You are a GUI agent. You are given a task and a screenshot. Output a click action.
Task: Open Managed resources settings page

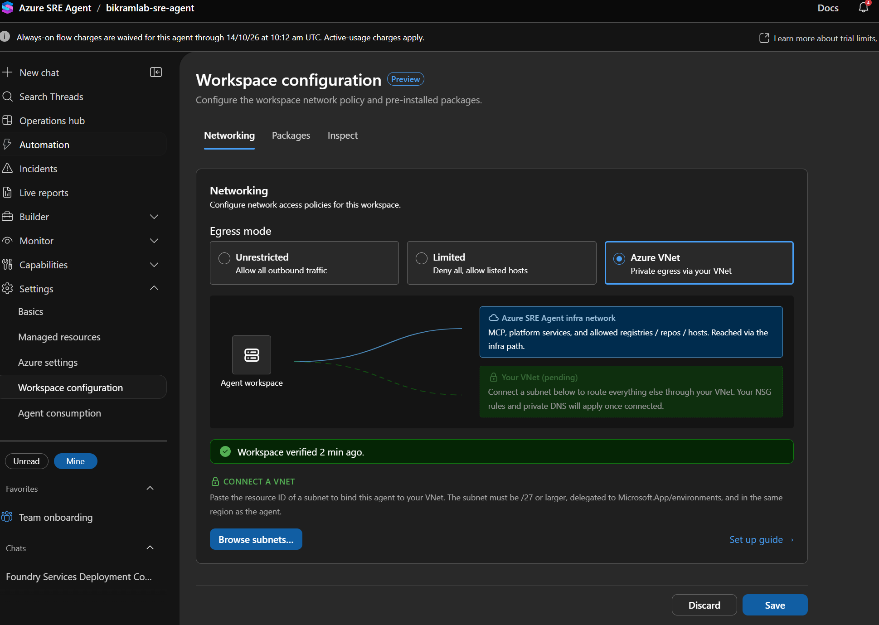[59, 337]
